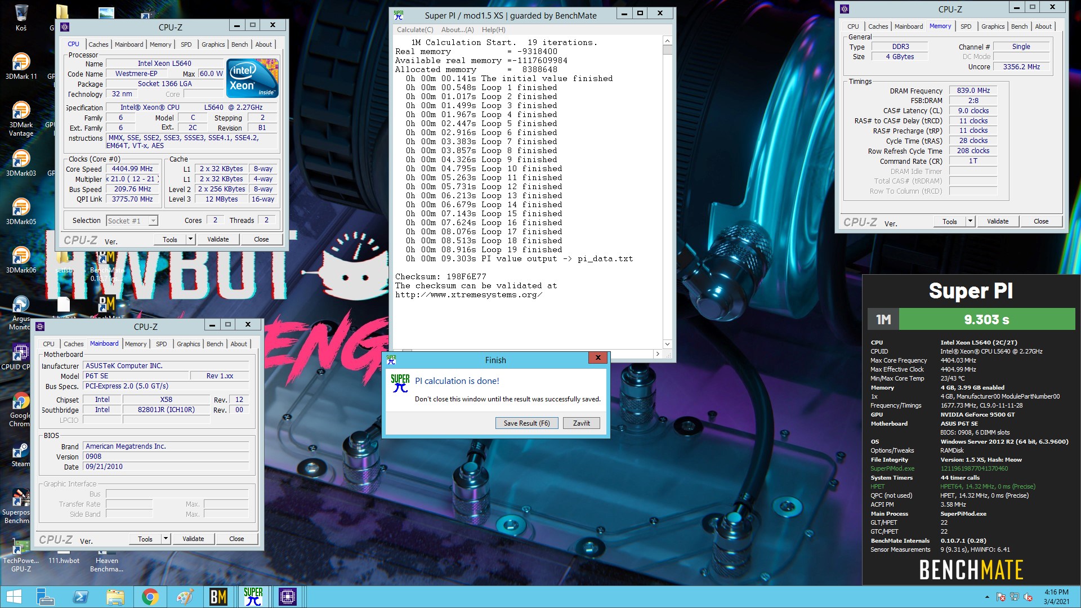The image size is (1081, 608).
Task: Switch to Super PI in the taskbar
Action: [253, 597]
